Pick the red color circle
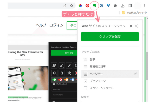 click(76, 73)
